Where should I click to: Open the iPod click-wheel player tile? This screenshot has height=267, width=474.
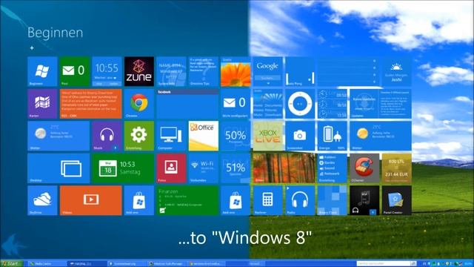pyautogui.click(x=300, y=104)
